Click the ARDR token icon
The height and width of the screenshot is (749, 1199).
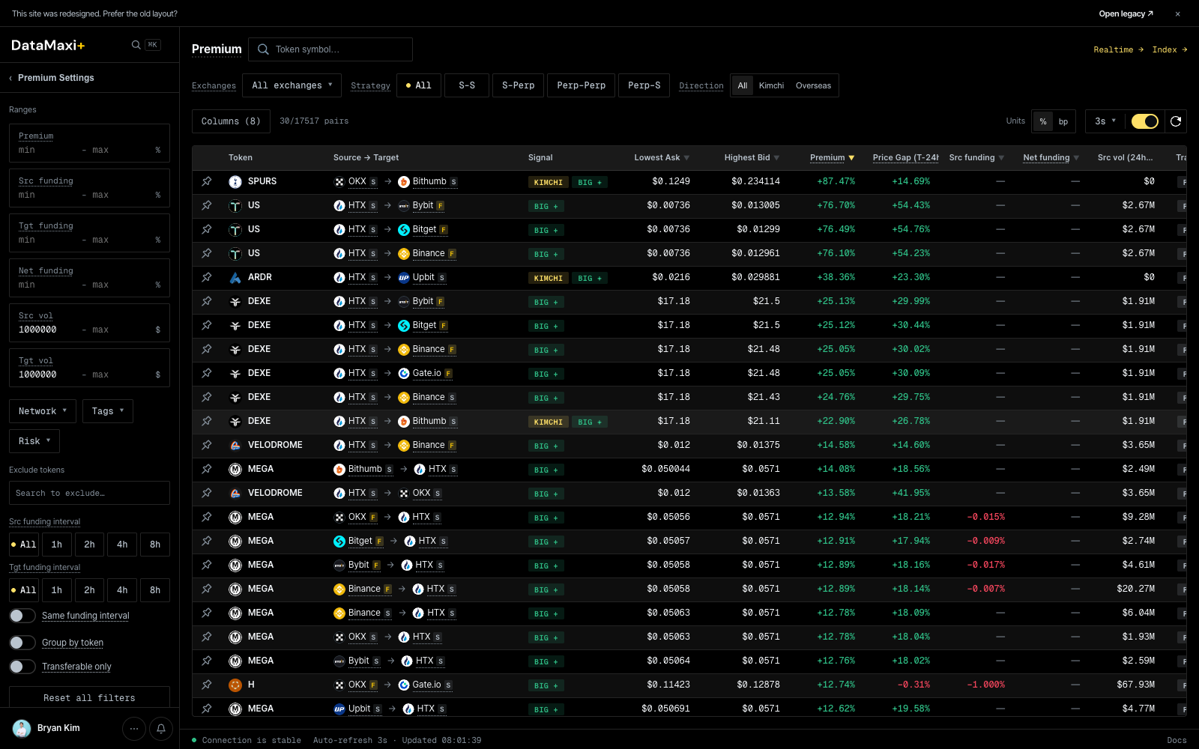235,277
